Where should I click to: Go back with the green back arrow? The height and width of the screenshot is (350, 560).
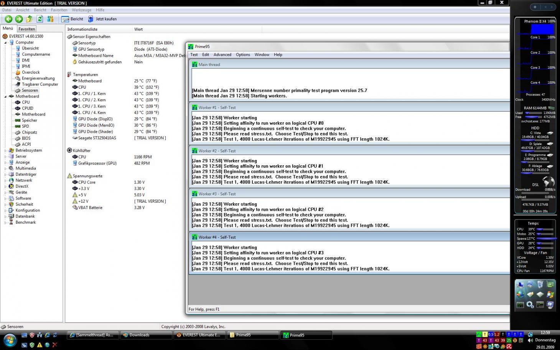tap(8, 19)
